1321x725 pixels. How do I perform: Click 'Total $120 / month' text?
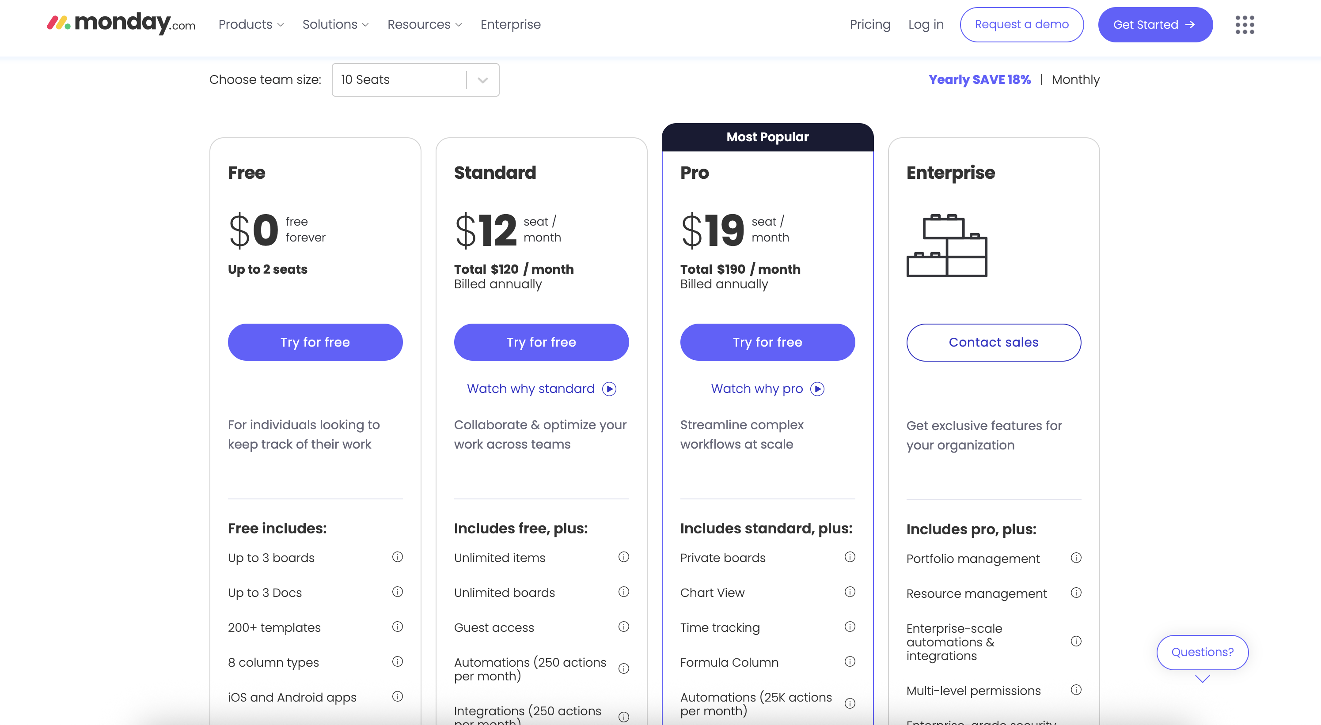click(514, 269)
